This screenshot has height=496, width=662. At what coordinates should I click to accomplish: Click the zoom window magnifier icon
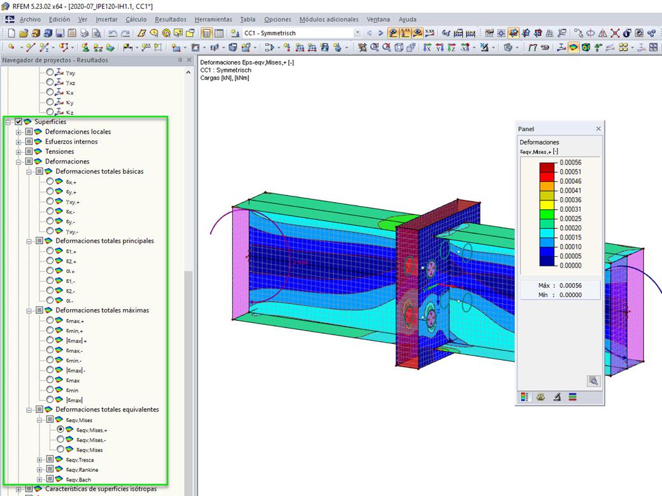click(374, 47)
